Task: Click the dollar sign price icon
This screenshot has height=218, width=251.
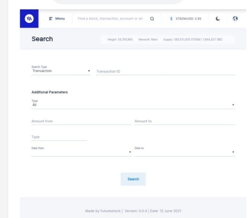Action: (171, 19)
